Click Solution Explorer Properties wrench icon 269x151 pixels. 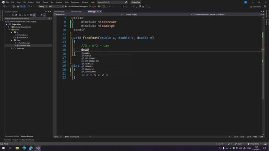pos(41,15)
